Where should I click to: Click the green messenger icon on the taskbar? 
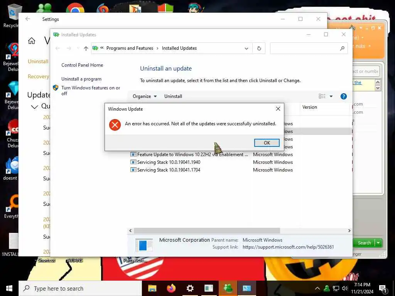click(x=228, y=288)
